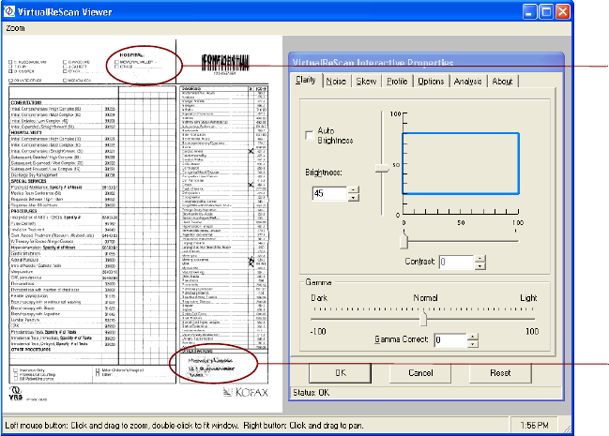Enable the Auto Brightness checkbox
609x436 pixels.
pos(311,135)
